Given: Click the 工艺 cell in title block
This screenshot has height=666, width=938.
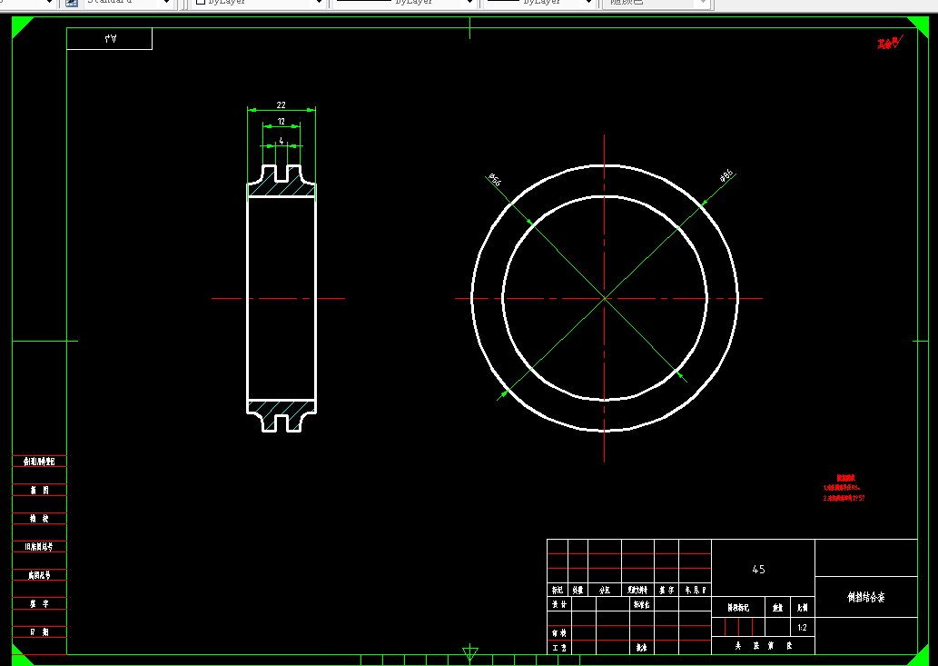Looking at the screenshot, I should [x=559, y=648].
